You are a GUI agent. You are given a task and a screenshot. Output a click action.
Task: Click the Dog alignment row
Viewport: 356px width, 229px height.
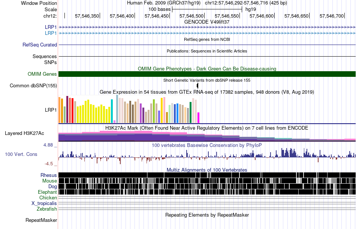pos(207,186)
